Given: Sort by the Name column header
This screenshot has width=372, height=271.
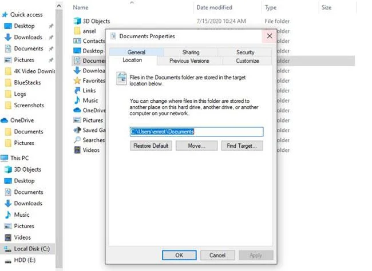Looking at the screenshot, I should click(81, 7).
